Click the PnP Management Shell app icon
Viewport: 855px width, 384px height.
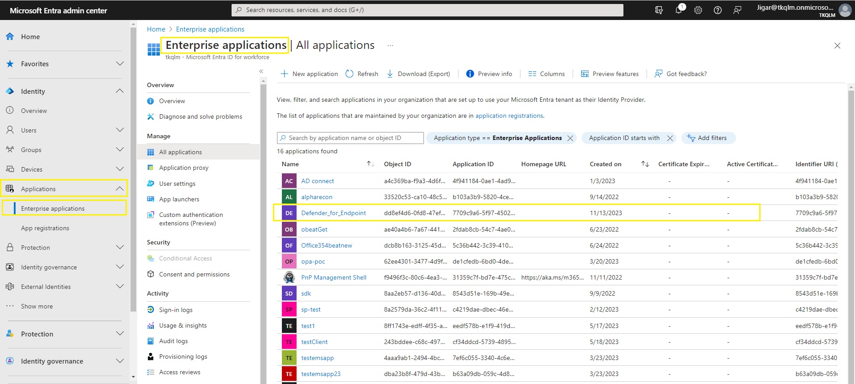[289, 277]
